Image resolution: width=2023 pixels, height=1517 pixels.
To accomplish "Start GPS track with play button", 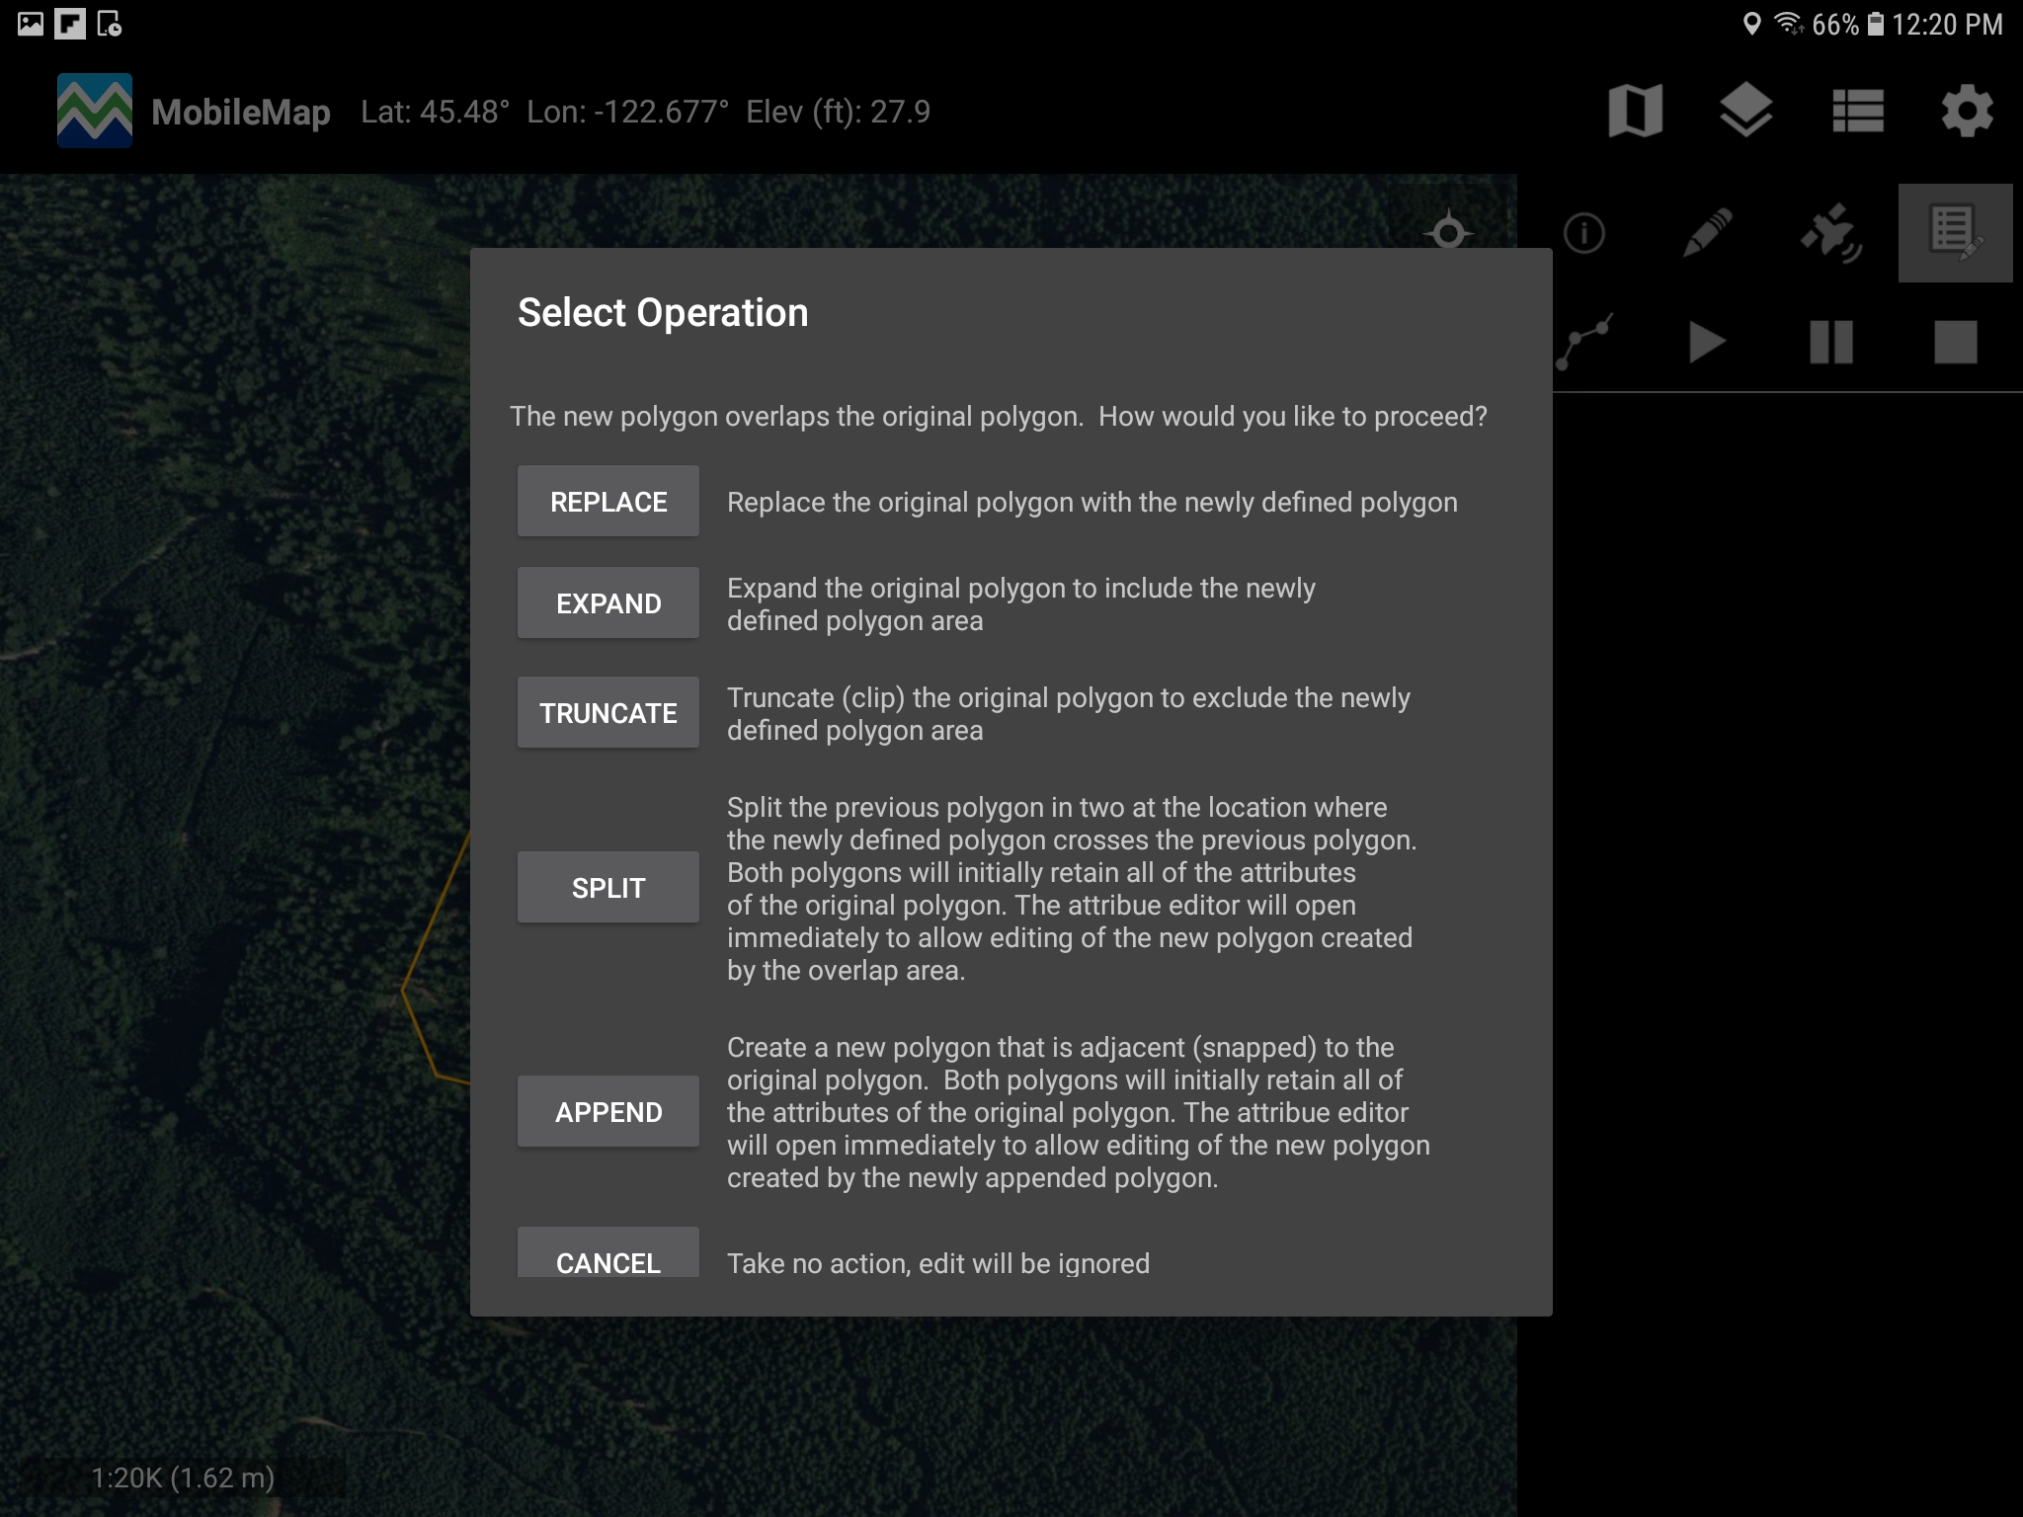I will point(1707,343).
